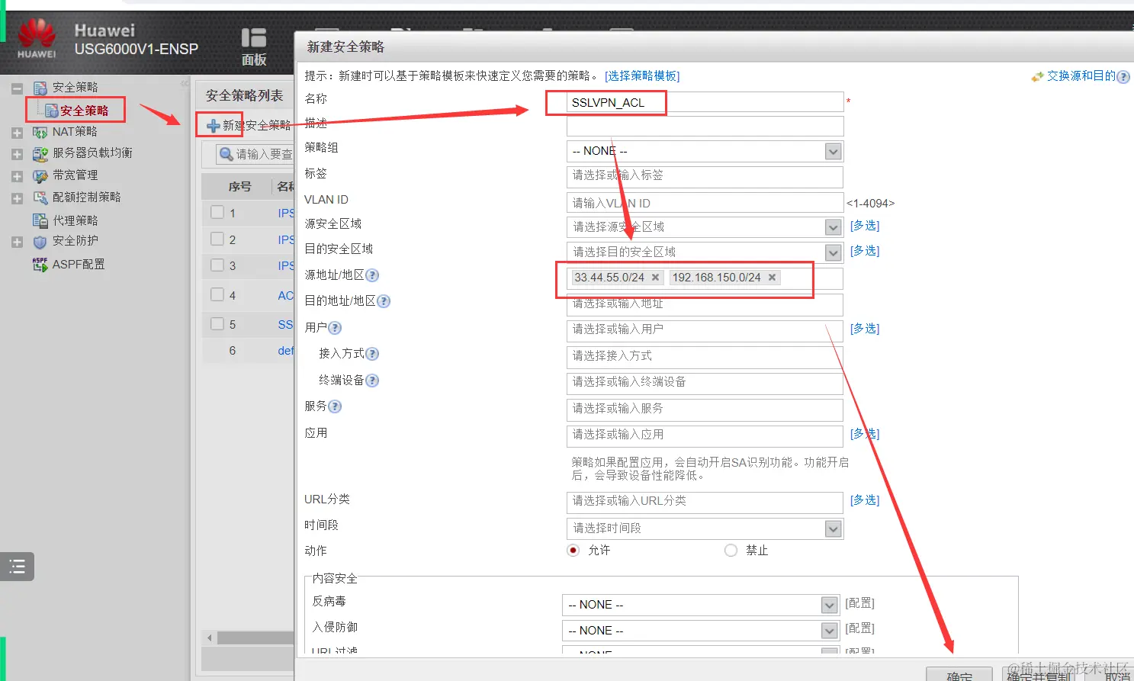
Task: Open help icon for 源地址/地区
Action: (372, 275)
